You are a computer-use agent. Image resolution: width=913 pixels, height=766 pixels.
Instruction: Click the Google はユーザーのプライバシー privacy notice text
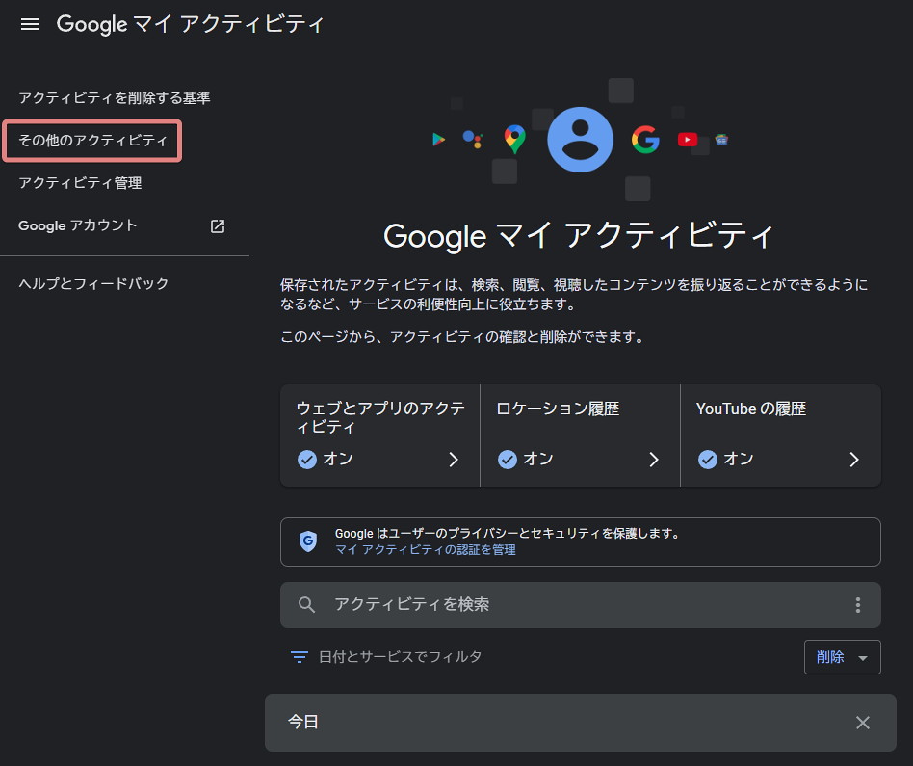[507, 534]
